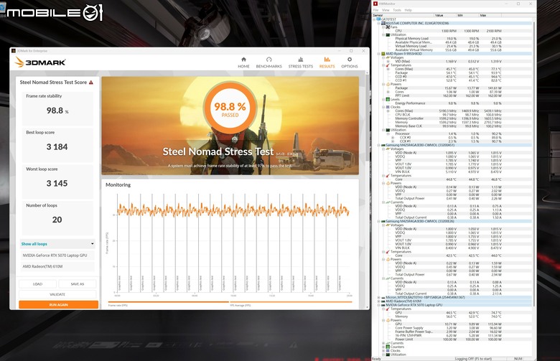Click the SAVE AS button
560x361 pixels.
(x=78, y=284)
